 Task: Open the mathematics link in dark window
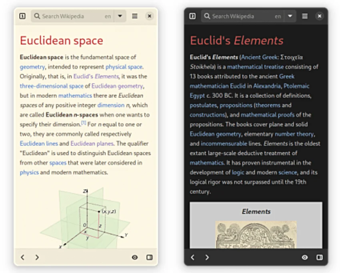[x=207, y=163]
